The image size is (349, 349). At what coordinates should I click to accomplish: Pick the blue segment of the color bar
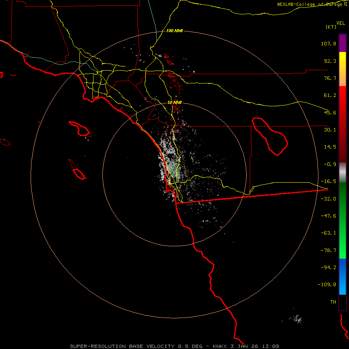point(342,276)
